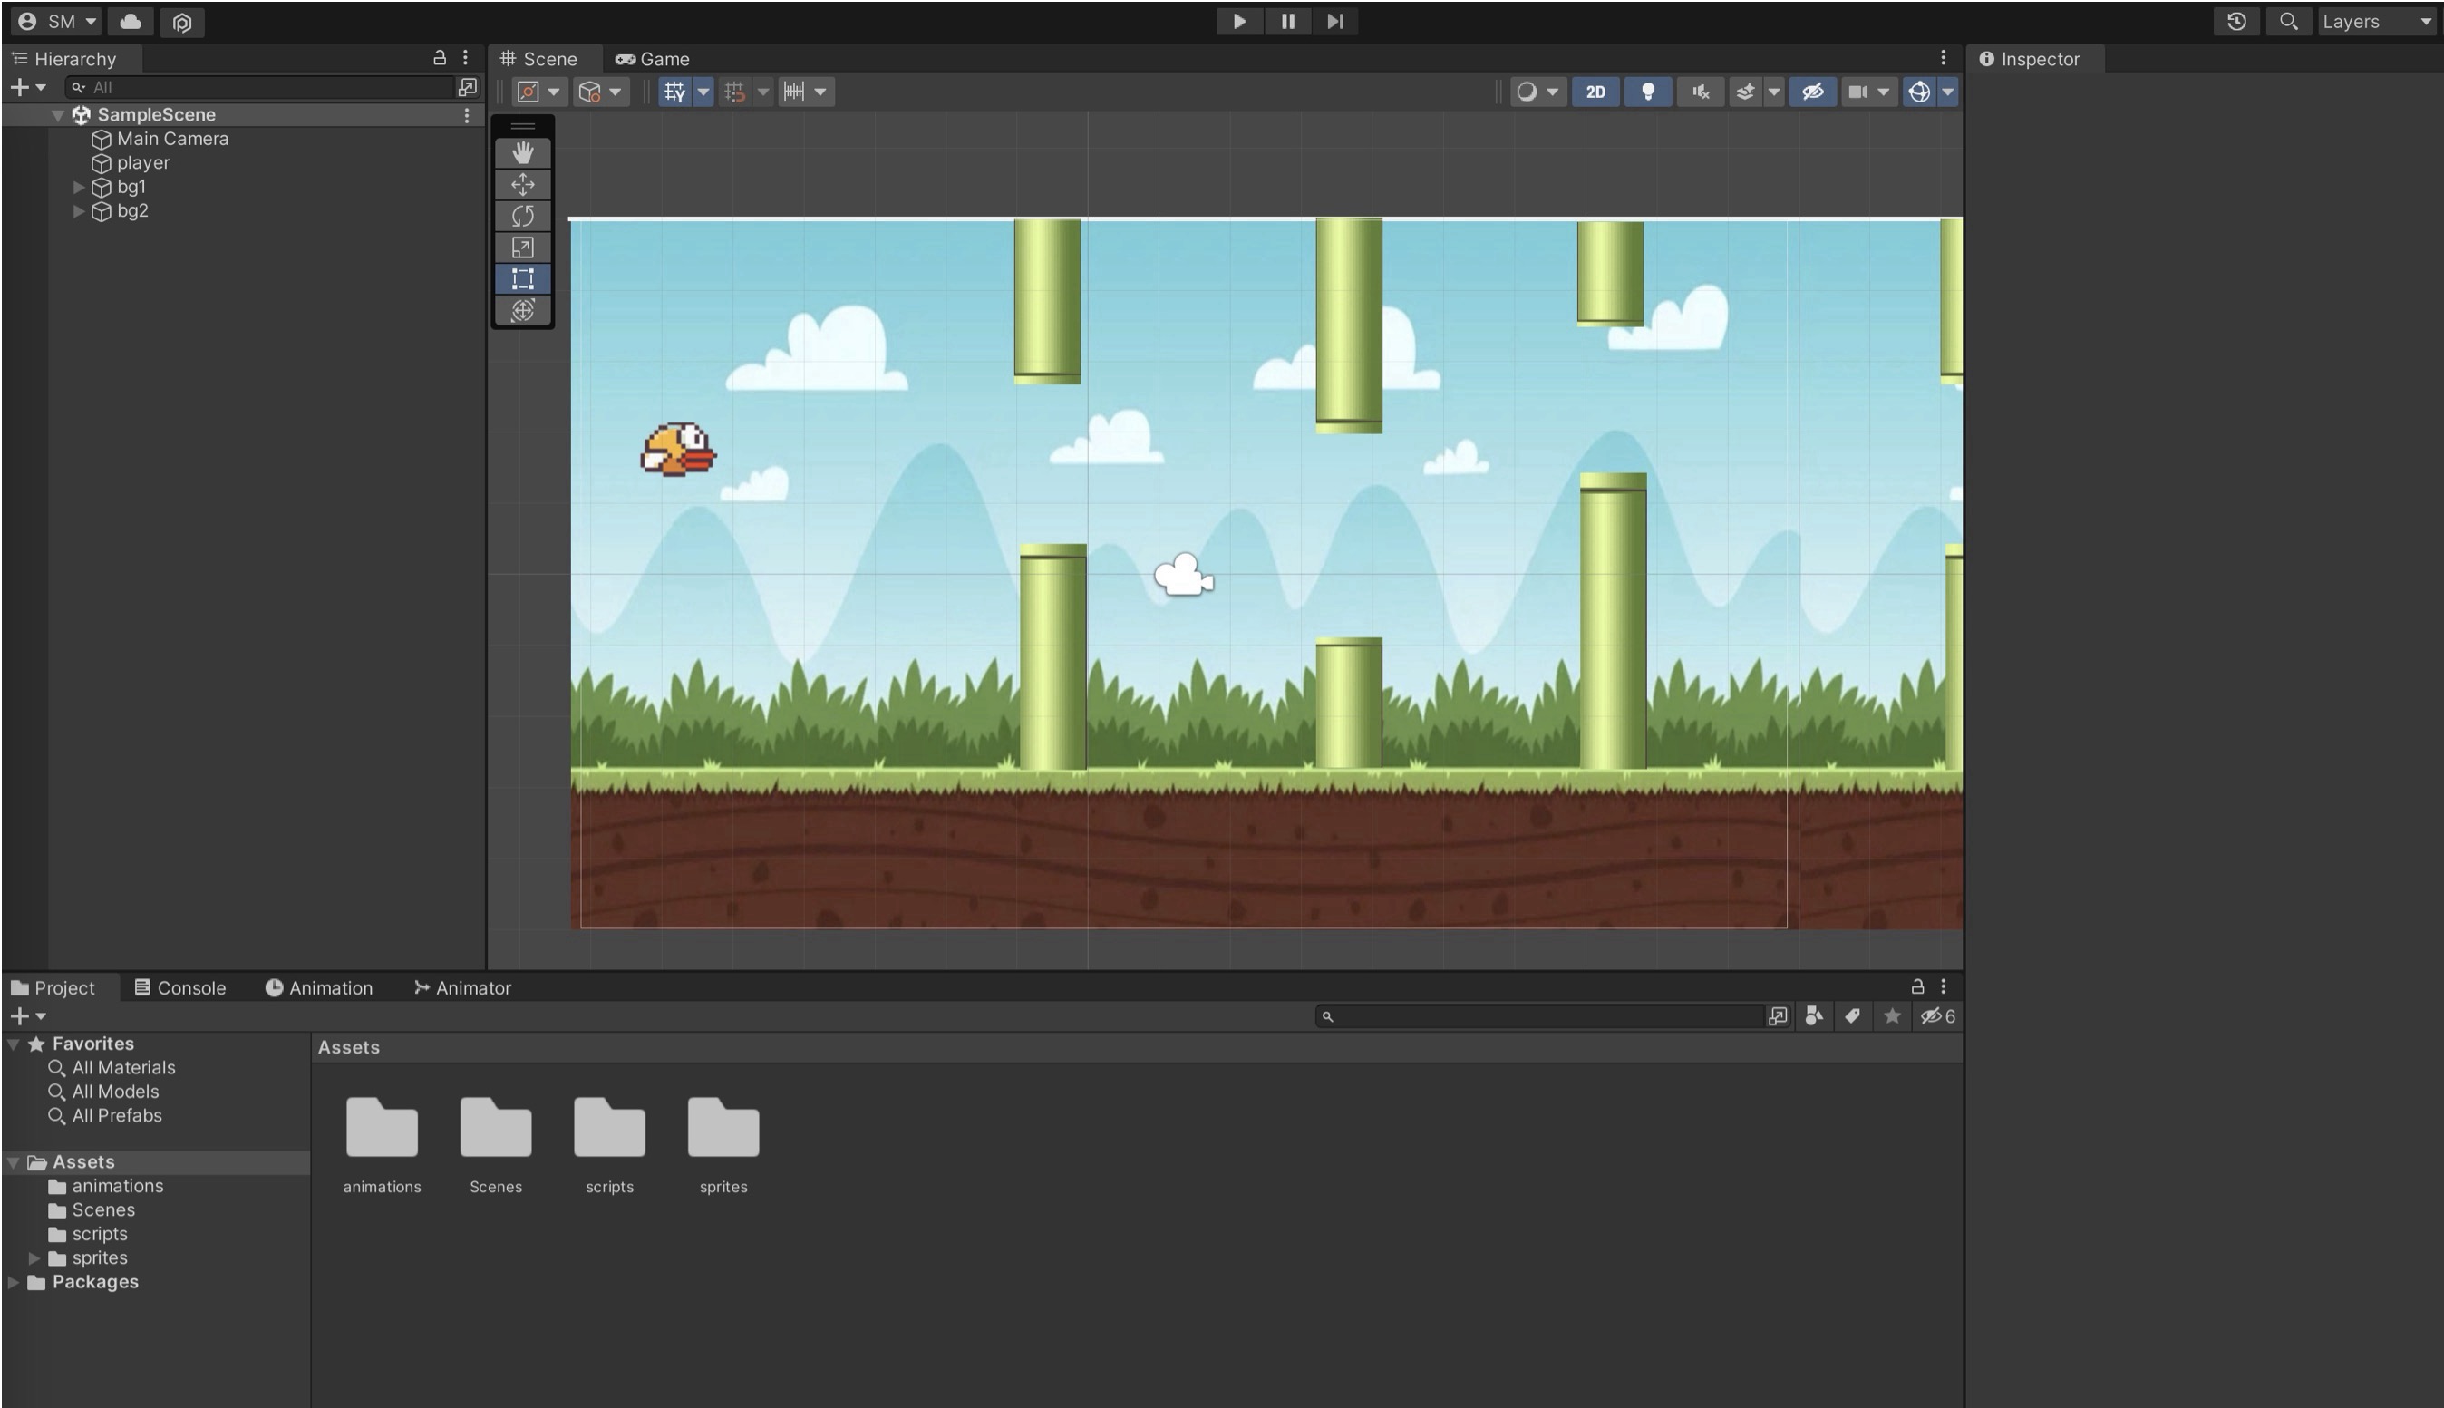Click the Play button
Screen dimensions: 2444x1408
(x=1239, y=21)
